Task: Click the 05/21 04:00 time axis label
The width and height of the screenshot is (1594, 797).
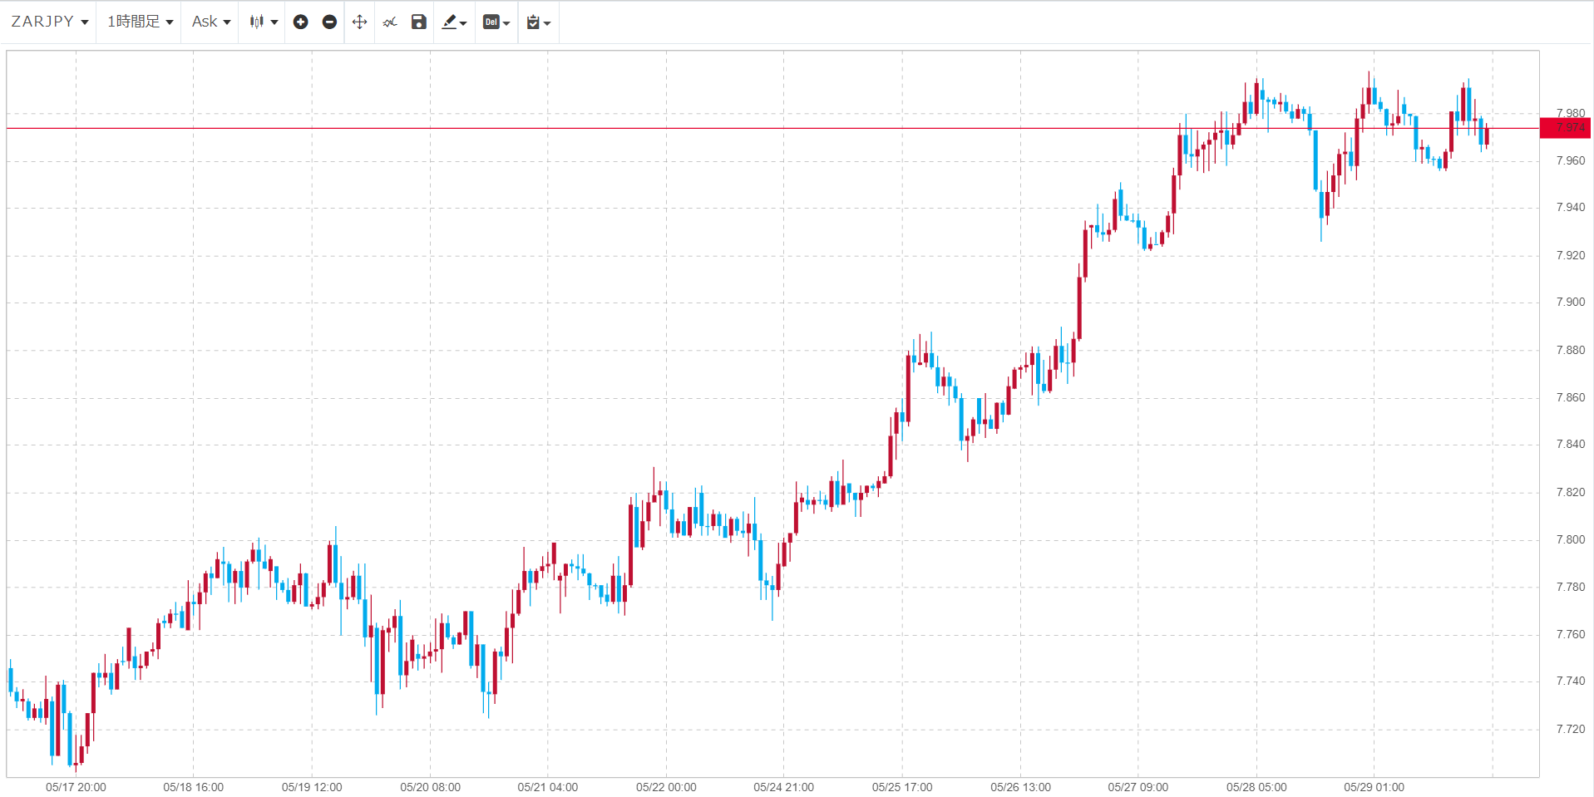Action: point(548,787)
